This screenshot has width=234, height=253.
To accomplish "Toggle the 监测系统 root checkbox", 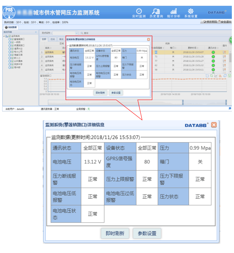I will [10, 36].
